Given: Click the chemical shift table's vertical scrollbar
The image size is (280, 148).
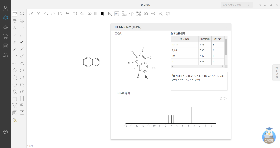Looking at the screenshot, I should (226, 47).
